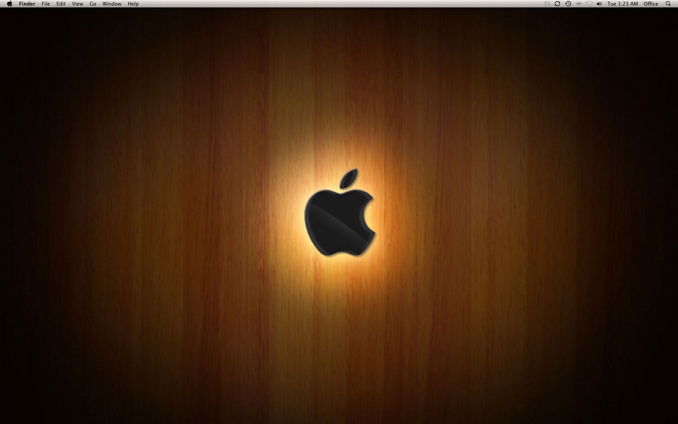Click the sync status icon
678x424 pixels.
[x=557, y=4]
